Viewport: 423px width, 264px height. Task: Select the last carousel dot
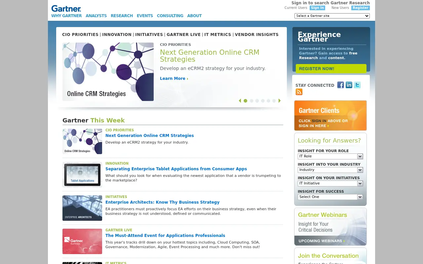(x=274, y=101)
